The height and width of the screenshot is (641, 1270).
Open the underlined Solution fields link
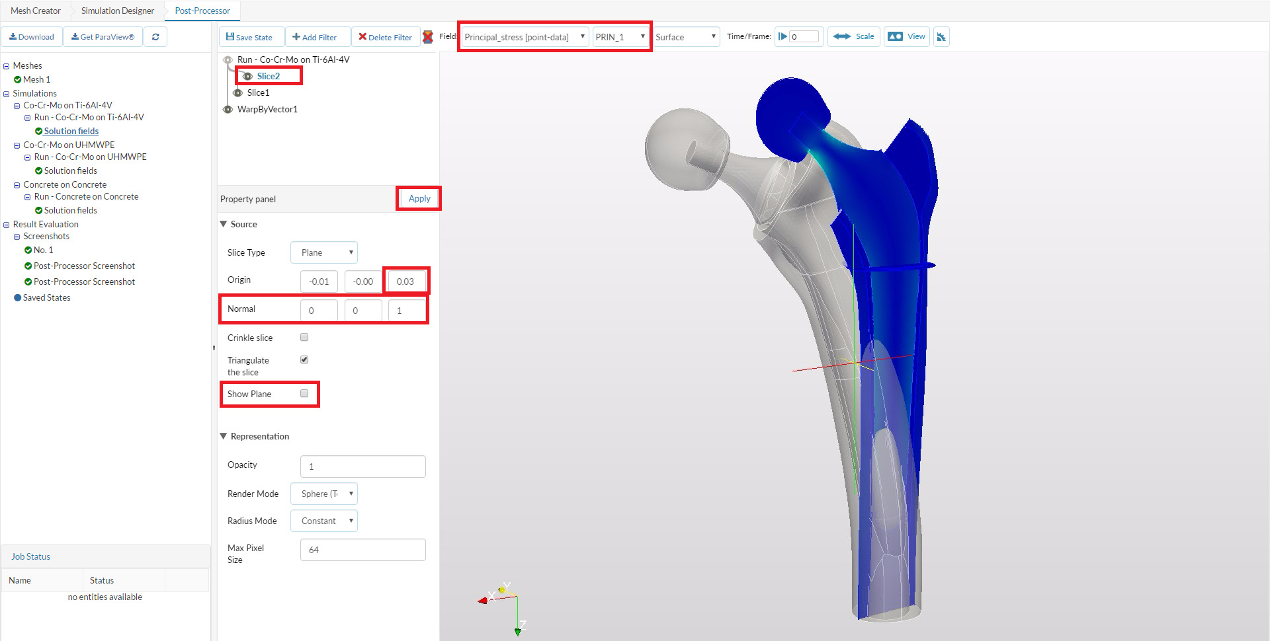(71, 131)
